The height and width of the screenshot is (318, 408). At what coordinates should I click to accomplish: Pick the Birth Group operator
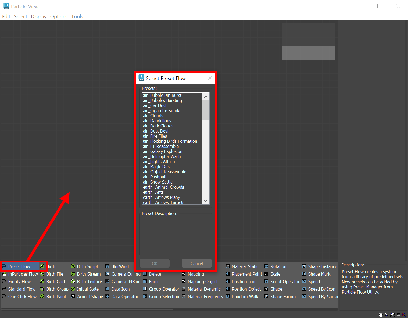[54, 289]
